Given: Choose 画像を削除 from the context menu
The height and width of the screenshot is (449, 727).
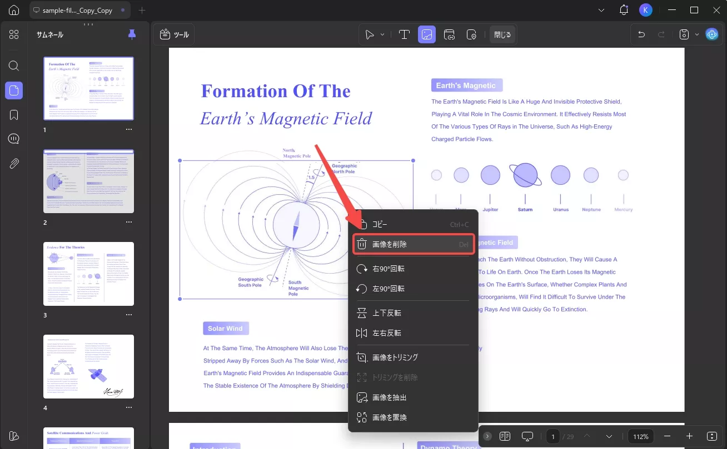Looking at the screenshot, I should point(413,244).
